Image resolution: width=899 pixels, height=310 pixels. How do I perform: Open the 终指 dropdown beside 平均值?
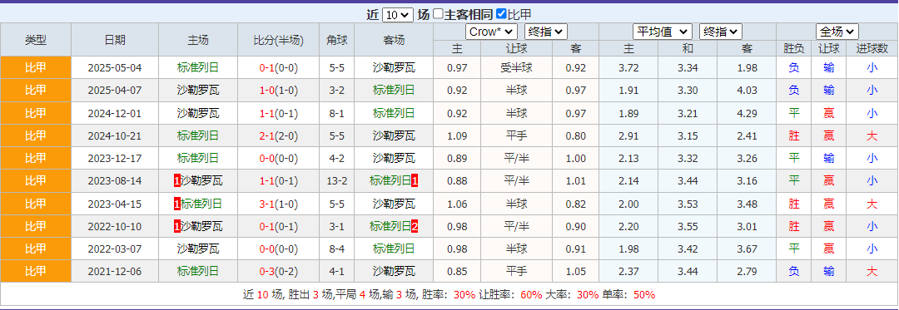[x=721, y=32]
